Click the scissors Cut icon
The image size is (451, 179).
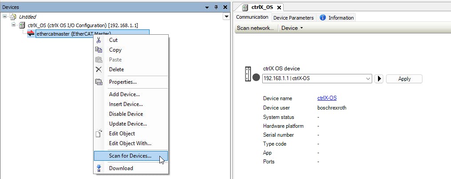point(99,40)
